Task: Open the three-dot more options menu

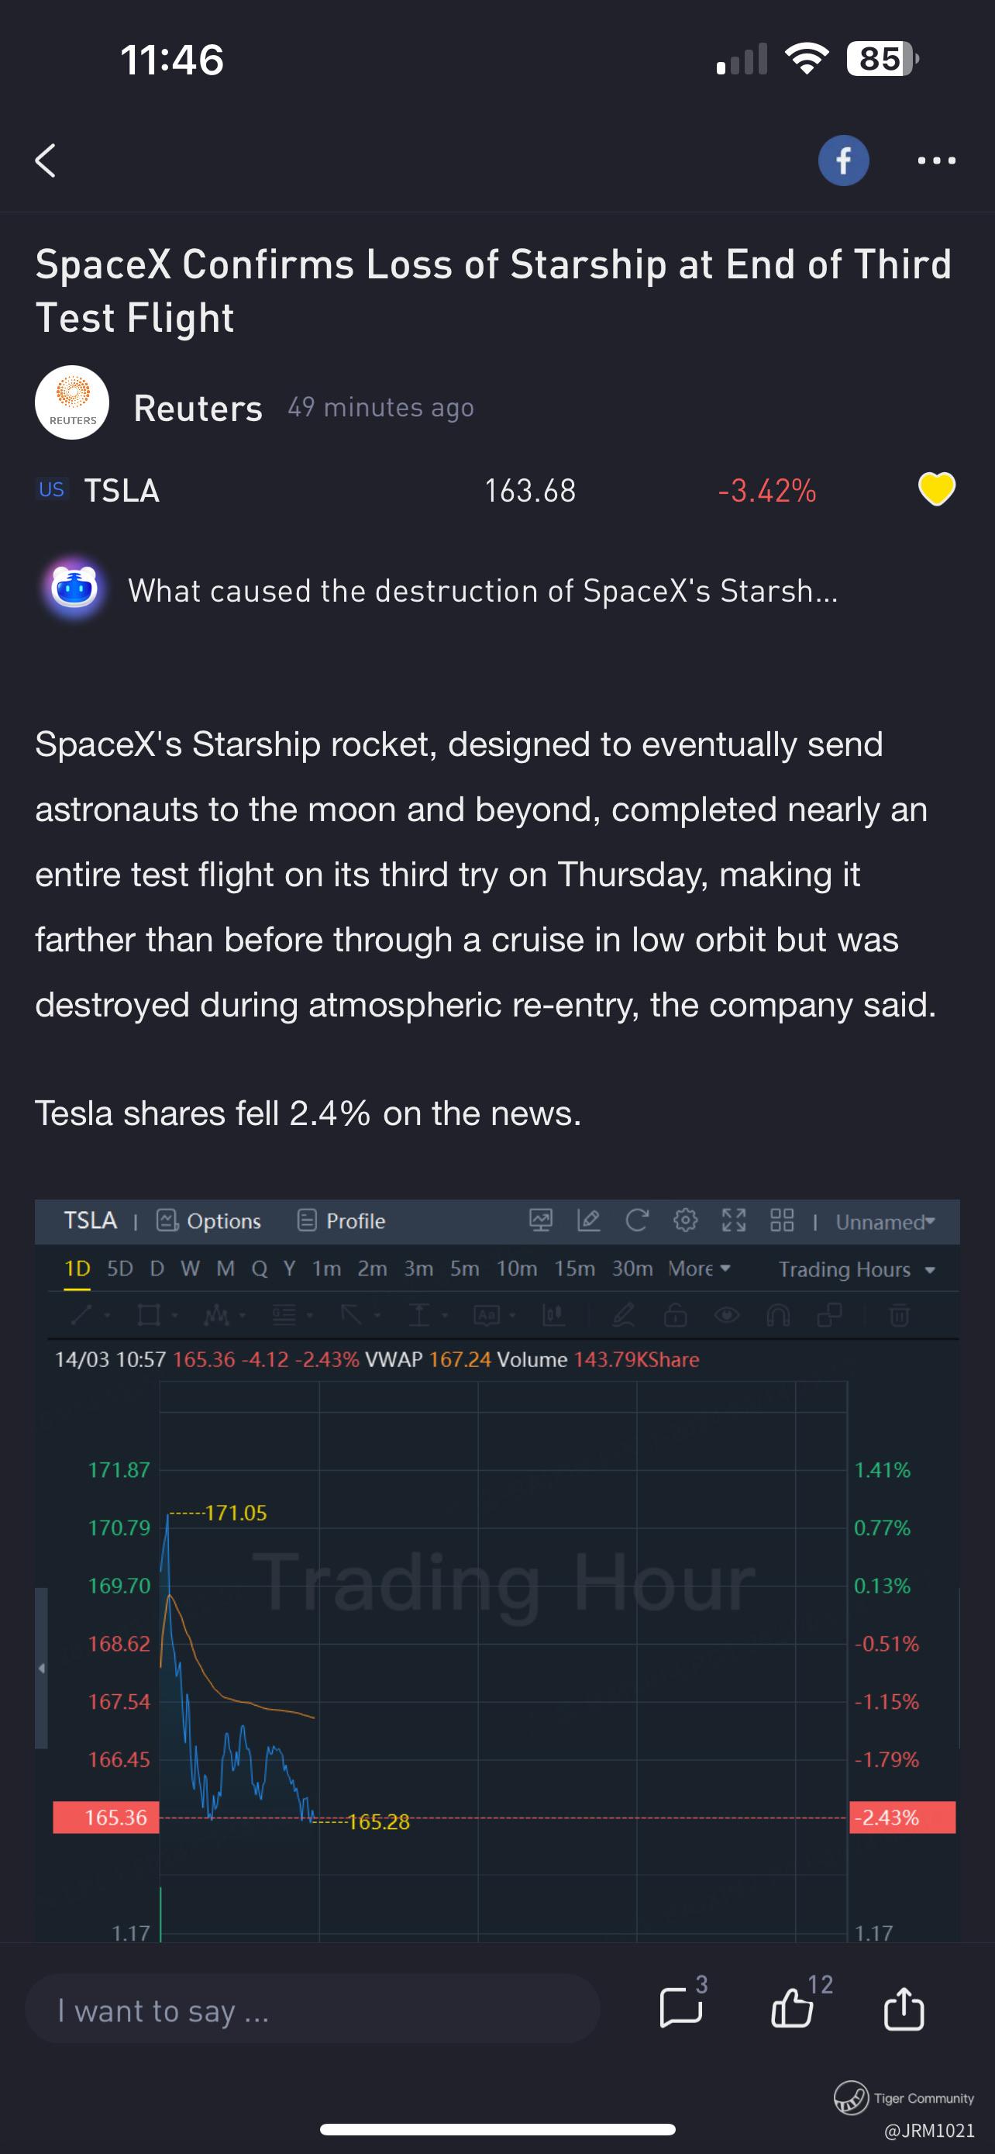Action: (x=935, y=160)
